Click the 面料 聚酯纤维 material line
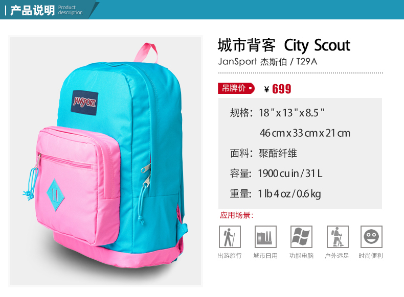The height and width of the screenshot is (297, 404). (263, 153)
